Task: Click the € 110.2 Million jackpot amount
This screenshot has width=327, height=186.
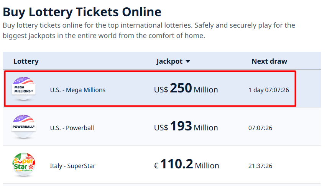Action: coord(186,165)
